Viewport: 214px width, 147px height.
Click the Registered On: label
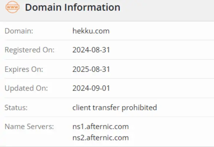(29, 50)
